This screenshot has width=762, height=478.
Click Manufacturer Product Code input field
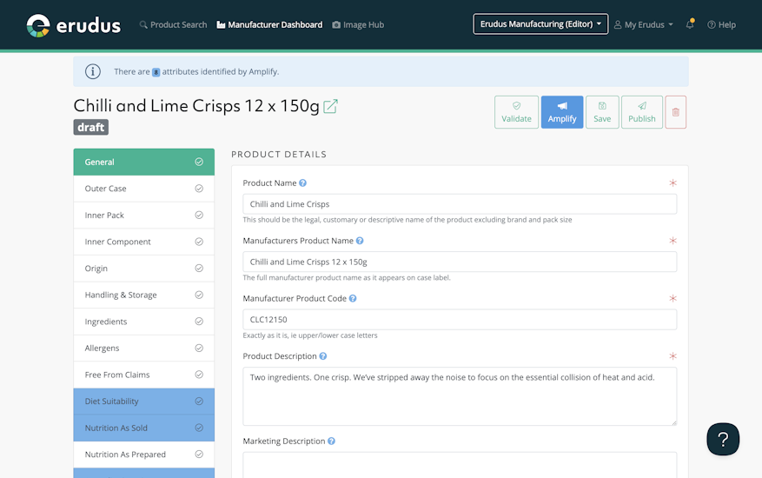pyautogui.click(x=460, y=320)
